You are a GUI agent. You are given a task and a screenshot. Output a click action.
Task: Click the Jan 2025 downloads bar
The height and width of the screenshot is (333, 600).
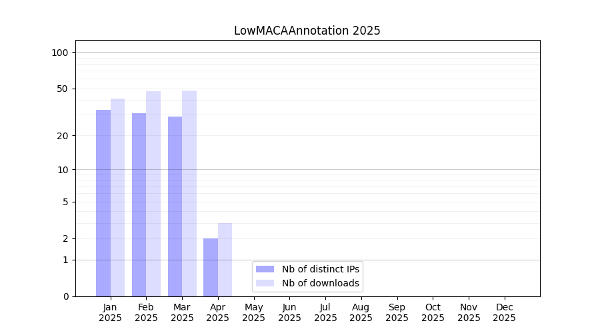pos(117,198)
